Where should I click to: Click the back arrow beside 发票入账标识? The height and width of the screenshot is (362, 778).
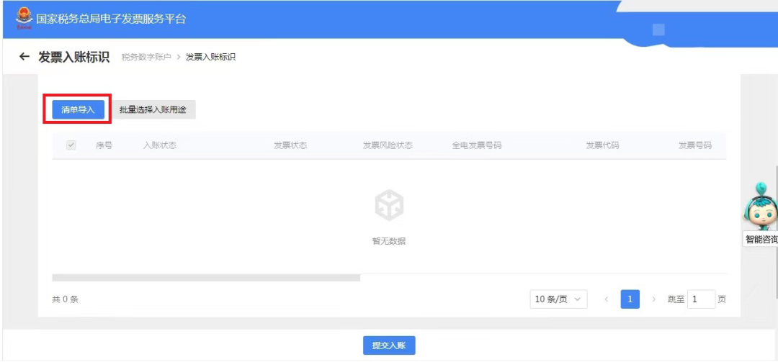point(24,57)
